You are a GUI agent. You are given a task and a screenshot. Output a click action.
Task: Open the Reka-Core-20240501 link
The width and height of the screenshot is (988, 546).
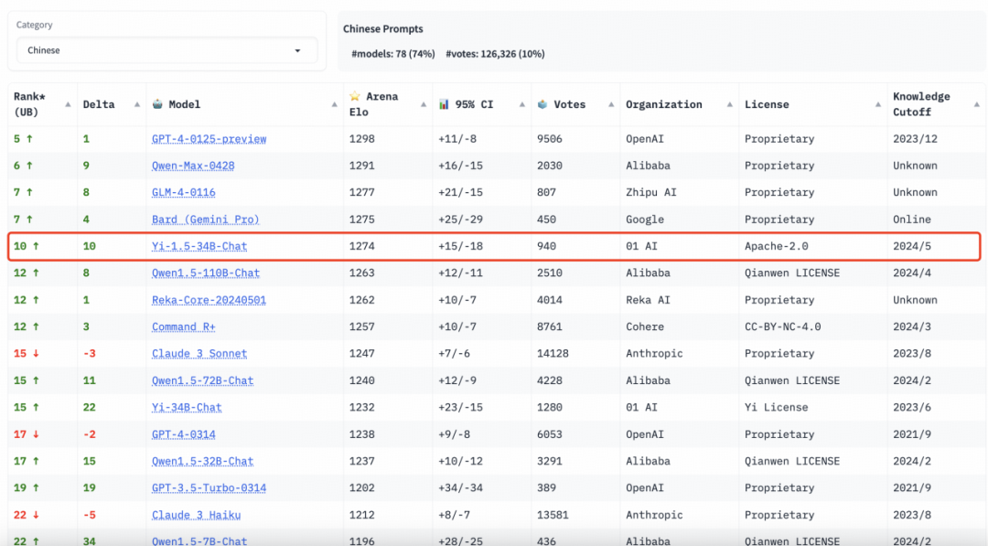[209, 300]
